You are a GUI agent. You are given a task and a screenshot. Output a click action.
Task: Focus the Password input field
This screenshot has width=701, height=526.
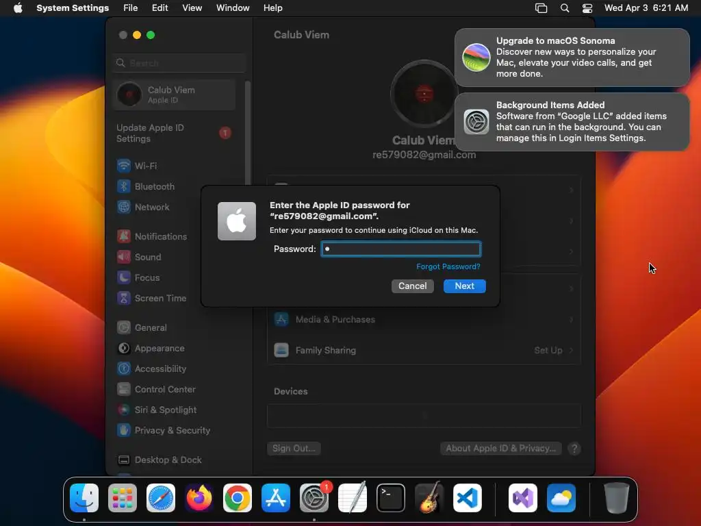click(x=401, y=249)
